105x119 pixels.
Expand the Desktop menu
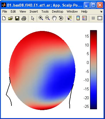[58, 11]
